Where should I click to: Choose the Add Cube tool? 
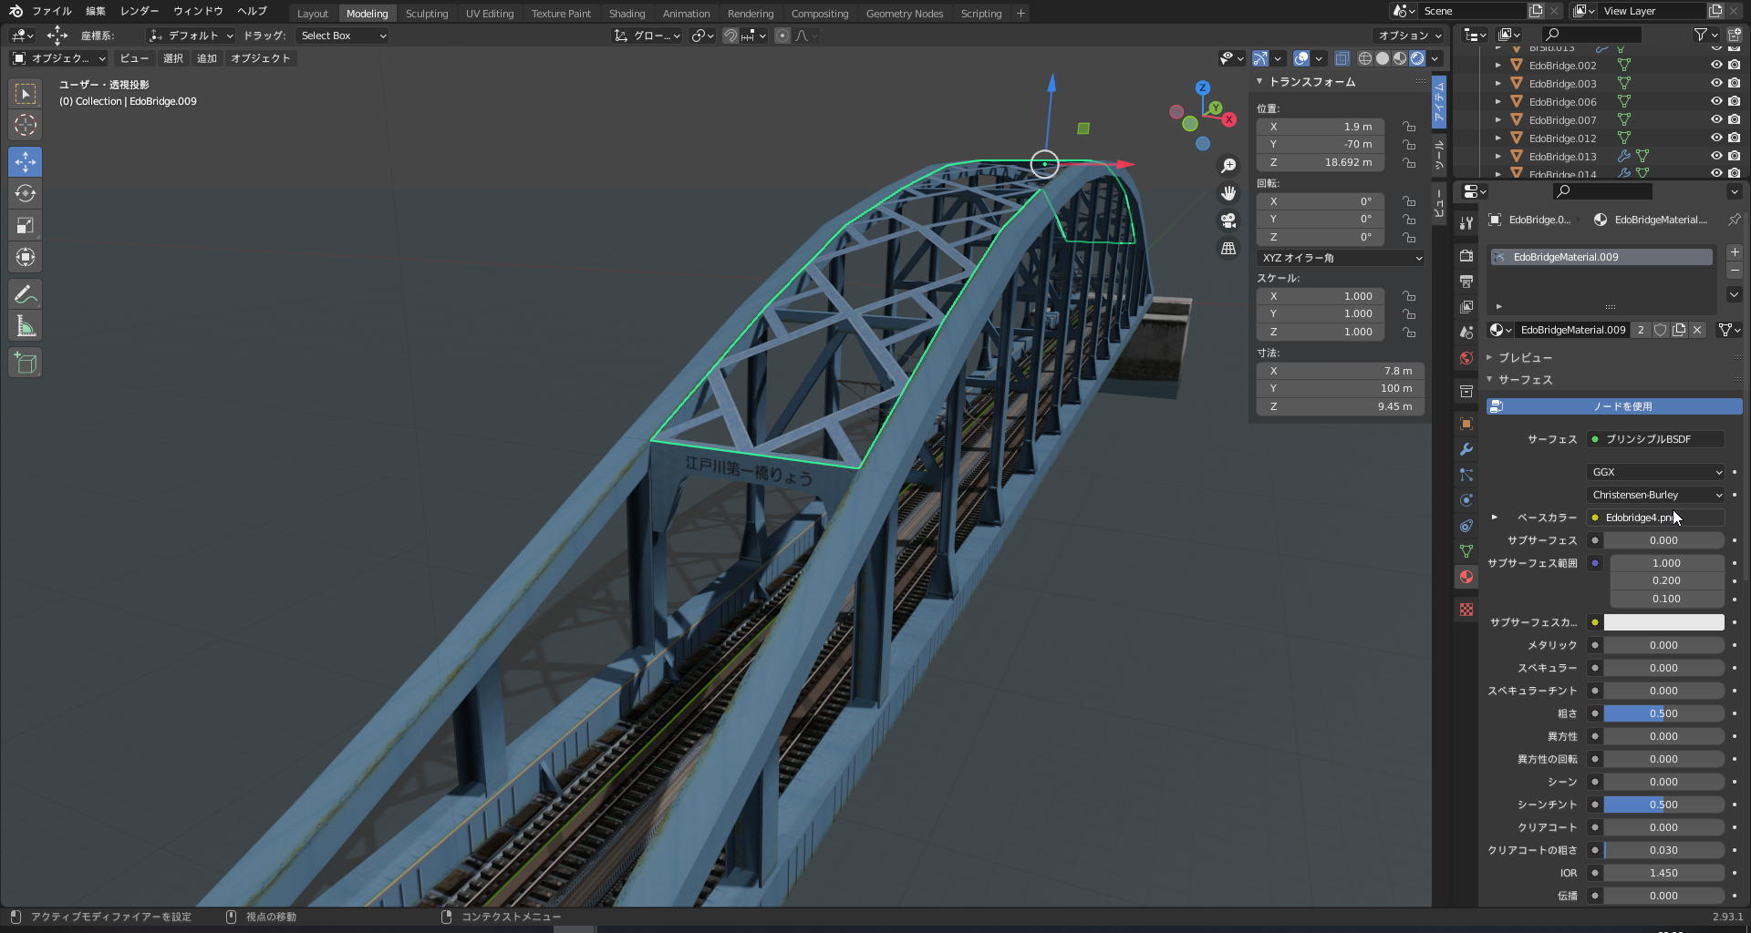click(x=26, y=363)
